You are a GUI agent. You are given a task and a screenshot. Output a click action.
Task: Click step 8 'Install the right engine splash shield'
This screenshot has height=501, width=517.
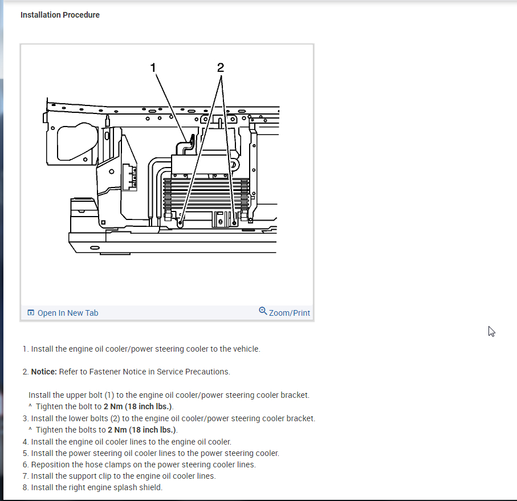(96, 487)
